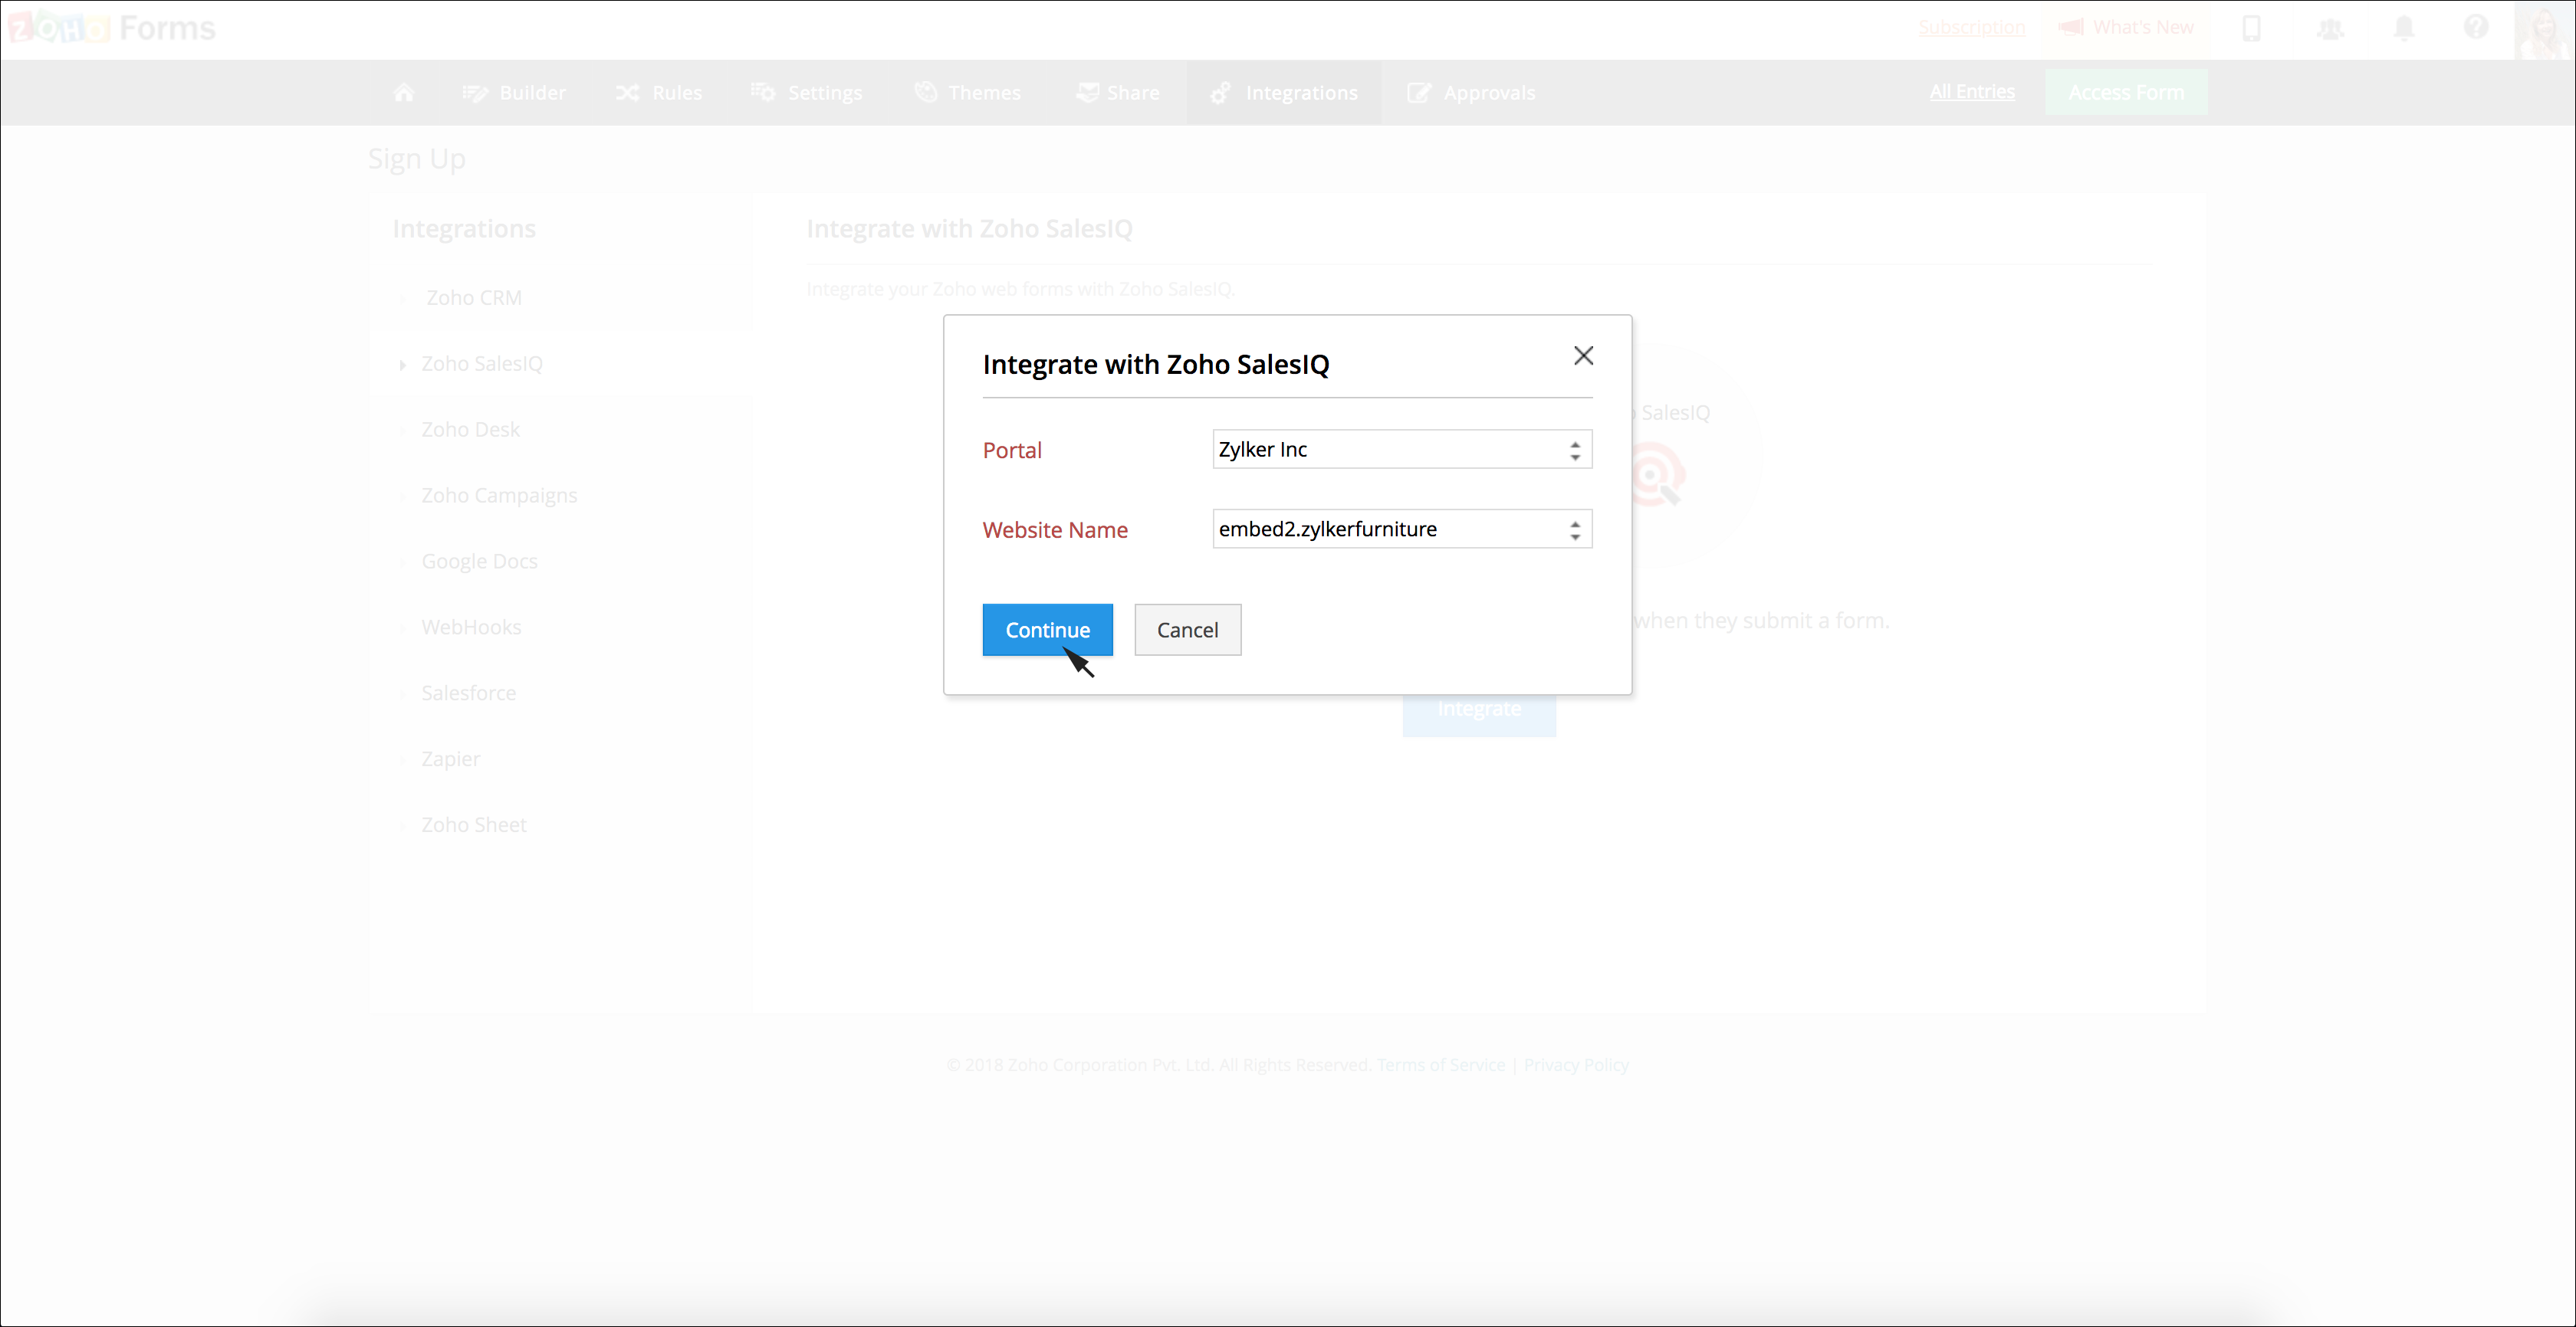Click the SalesIQ logo icon behind dialog

(x=1660, y=477)
